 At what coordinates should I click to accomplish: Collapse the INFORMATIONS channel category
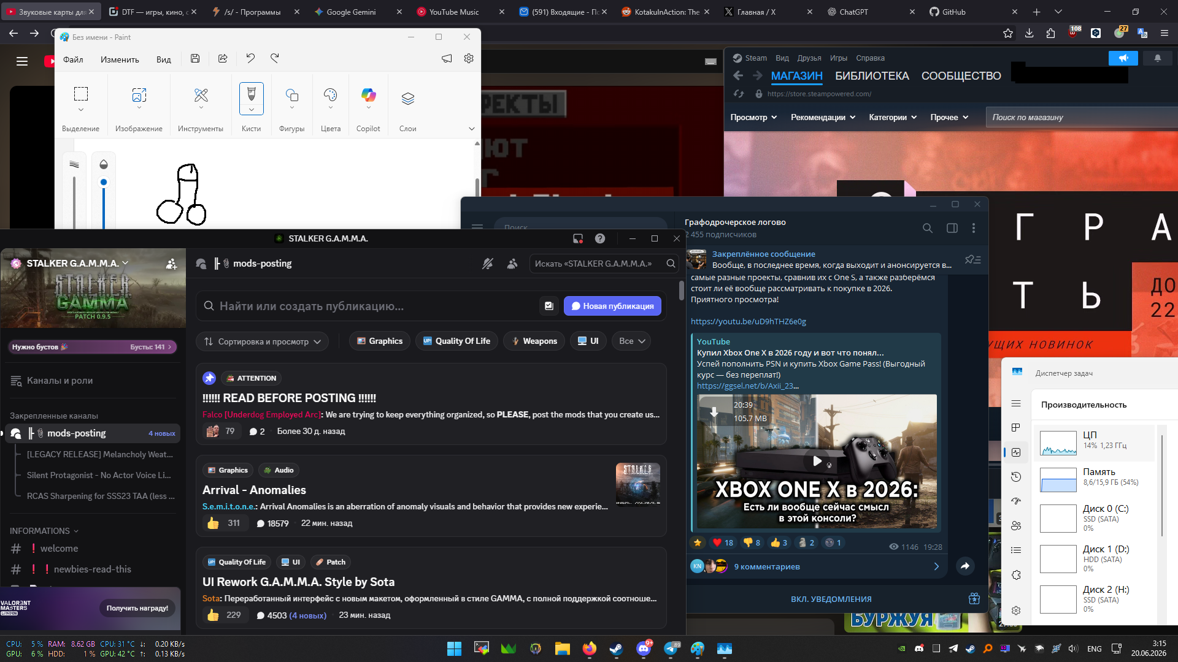44,531
